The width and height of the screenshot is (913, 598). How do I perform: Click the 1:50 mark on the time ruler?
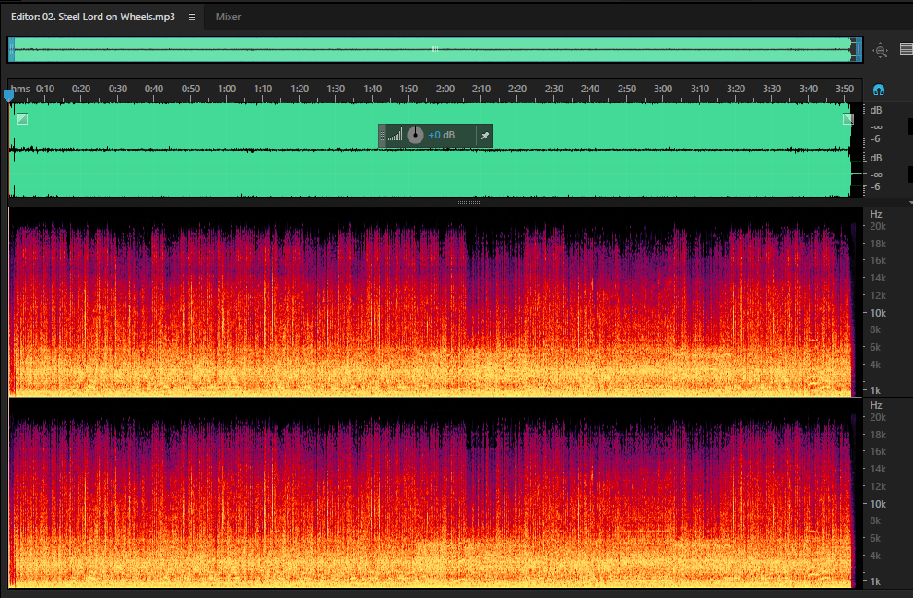(409, 89)
